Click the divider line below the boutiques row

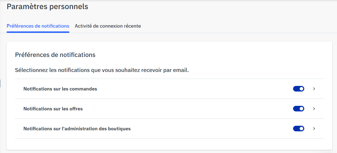tap(169, 138)
